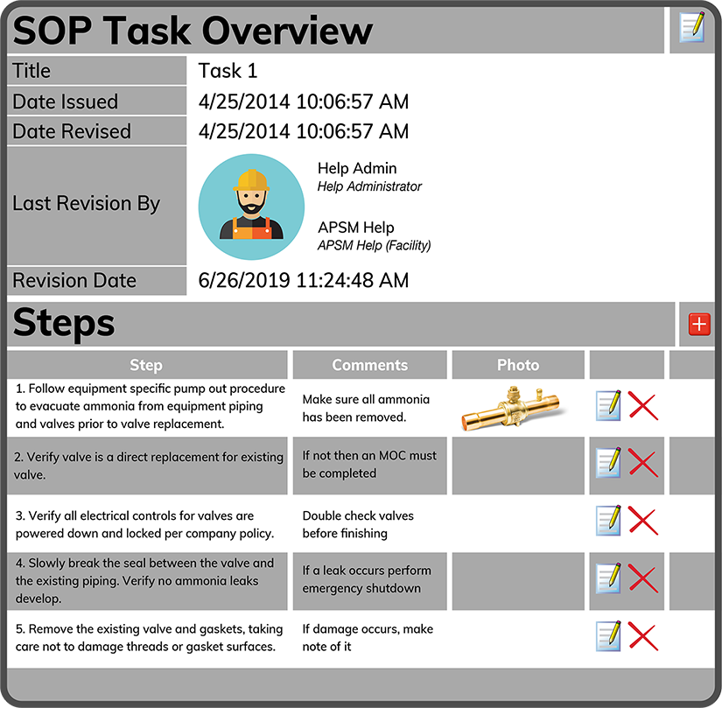The height and width of the screenshot is (708, 722).
Task: Select step 1 description text
Action: click(151, 406)
